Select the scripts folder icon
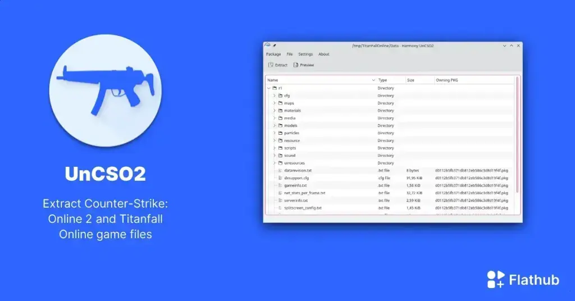The width and height of the screenshot is (575, 301). (x=280, y=148)
